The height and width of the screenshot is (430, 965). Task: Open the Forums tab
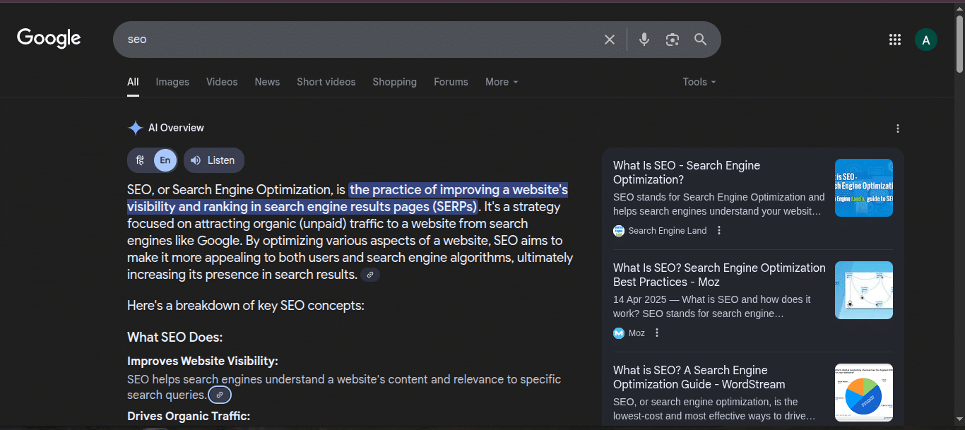coord(451,82)
